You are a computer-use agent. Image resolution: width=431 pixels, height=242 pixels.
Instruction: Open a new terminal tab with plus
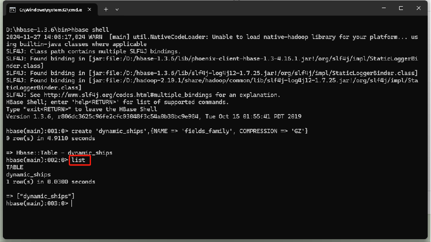click(106, 10)
